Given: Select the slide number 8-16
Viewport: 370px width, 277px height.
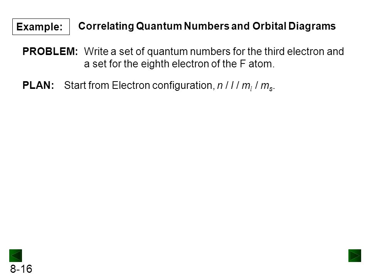Looking at the screenshot, I should click(x=21, y=269).
